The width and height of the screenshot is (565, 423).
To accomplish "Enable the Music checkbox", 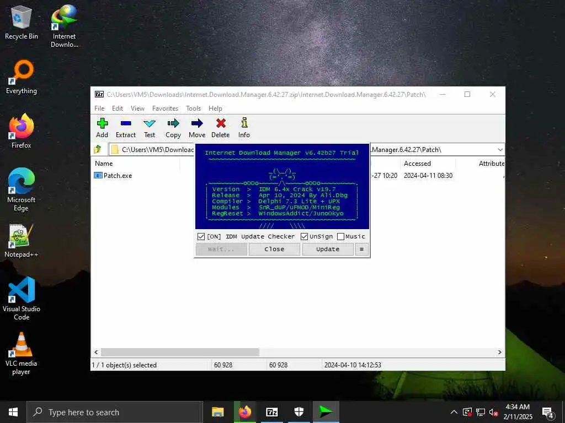I will [340, 237].
